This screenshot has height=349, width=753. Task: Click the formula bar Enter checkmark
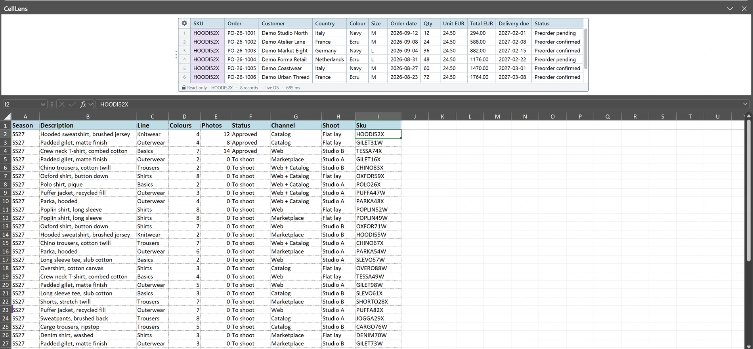pyautogui.click(x=72, y=104)
